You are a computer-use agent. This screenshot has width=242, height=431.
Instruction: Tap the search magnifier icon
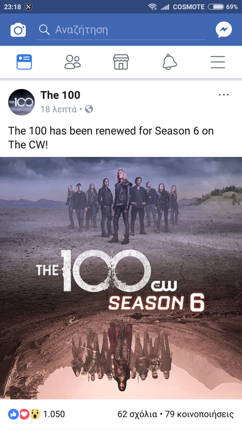point(44,29)
